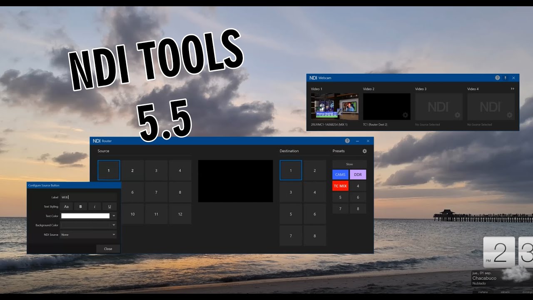533x300 pixels.
Task: Select Source button 2
Action: tap(132, 170)
